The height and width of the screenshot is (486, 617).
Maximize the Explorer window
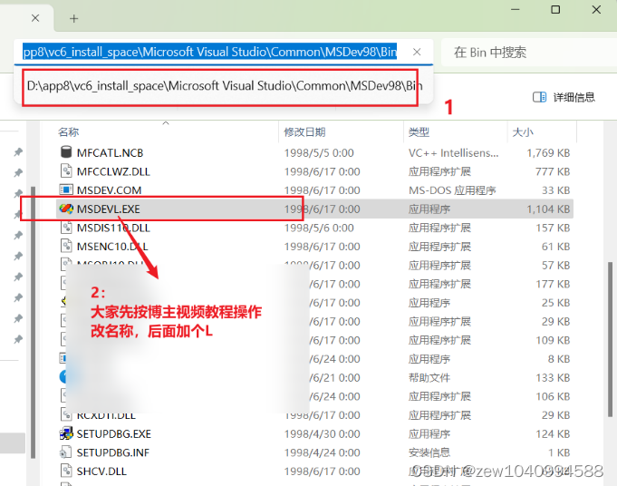[555, 9]
